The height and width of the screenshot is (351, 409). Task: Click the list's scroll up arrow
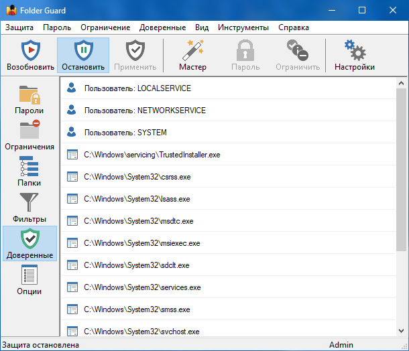pyautogui.click(x=401, y=83)
